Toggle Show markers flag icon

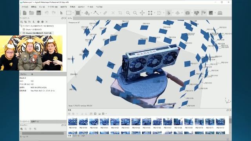pos(204,13)
